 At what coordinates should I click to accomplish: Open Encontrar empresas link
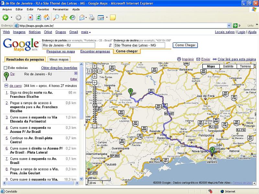tap(95, 51)
